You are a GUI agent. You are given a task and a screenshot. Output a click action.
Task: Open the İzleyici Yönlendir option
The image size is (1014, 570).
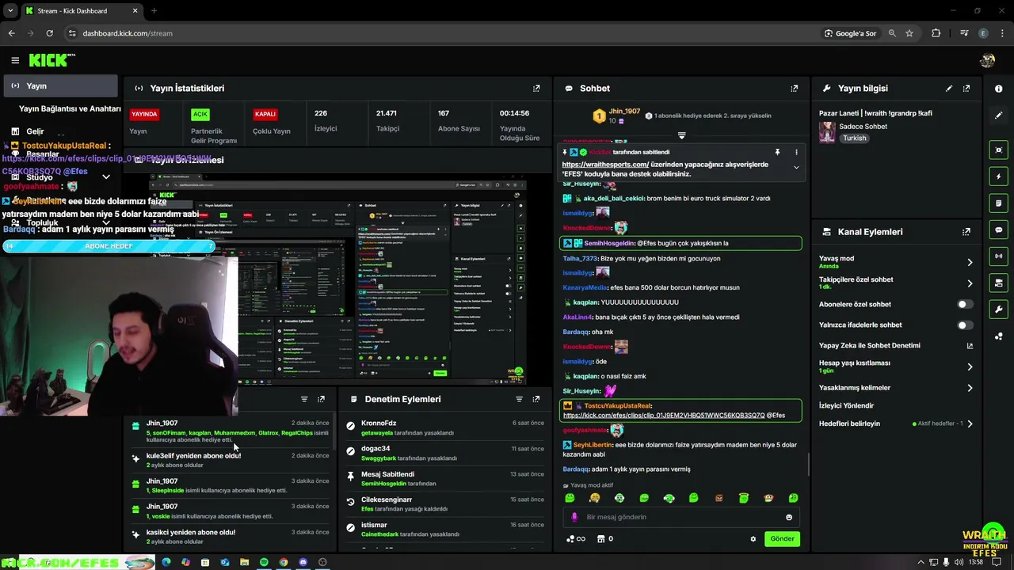[846, 405]
